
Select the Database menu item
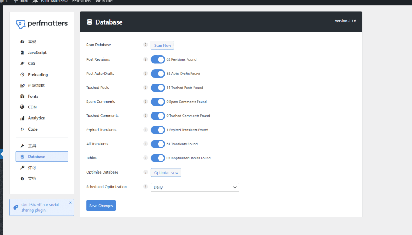click(x=41, y=157)
